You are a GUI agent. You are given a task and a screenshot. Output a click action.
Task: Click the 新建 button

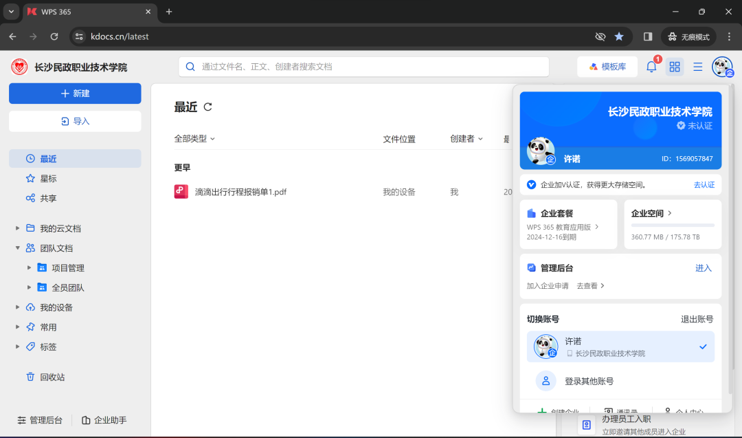tap(75, 94)
